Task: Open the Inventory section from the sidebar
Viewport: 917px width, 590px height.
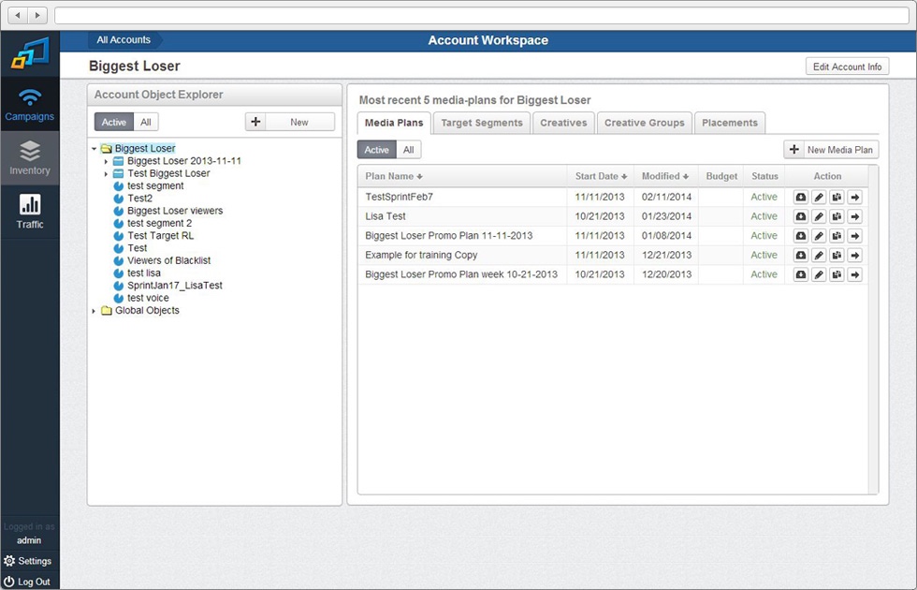Action: click(x=30, y=157)
